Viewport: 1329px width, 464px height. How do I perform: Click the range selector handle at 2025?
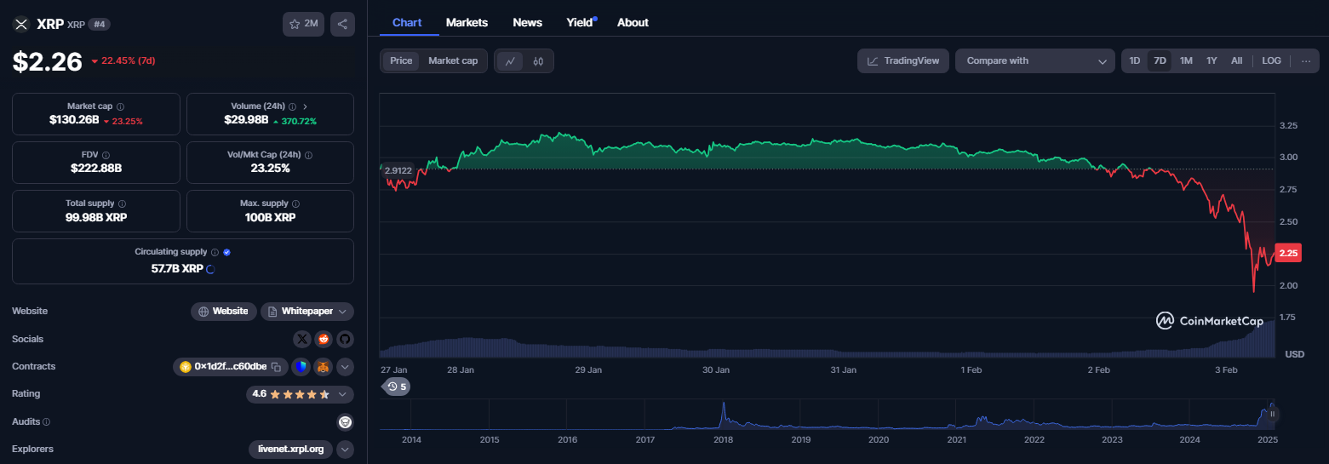pos(1272,414)
